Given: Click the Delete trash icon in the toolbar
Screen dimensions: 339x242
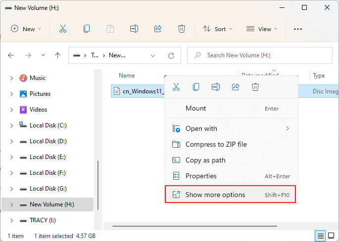Looking at the screenshot, I should [x=182, y=29].
